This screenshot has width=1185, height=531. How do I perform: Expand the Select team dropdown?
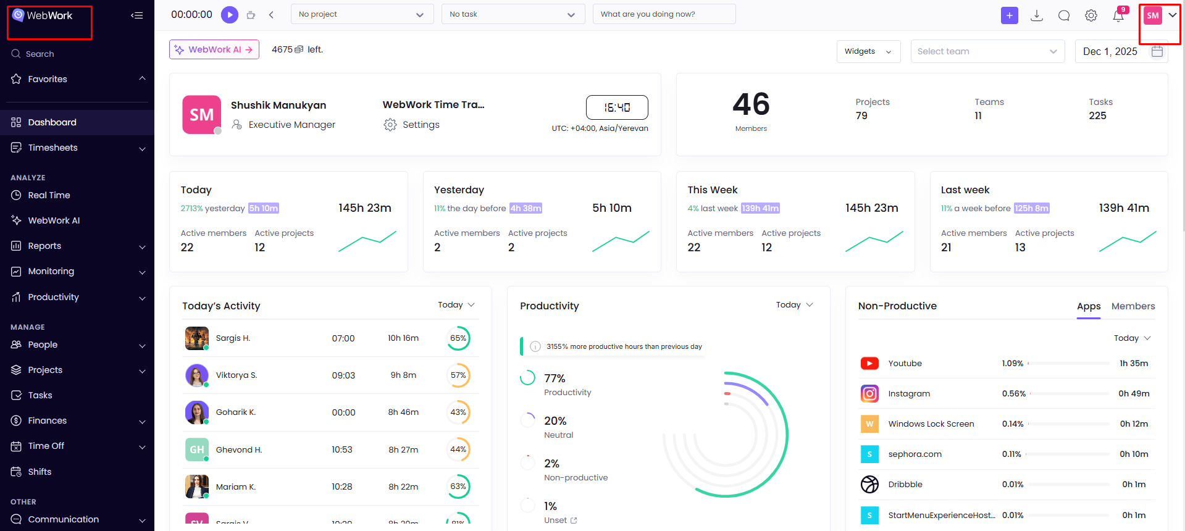coord(987,51)
